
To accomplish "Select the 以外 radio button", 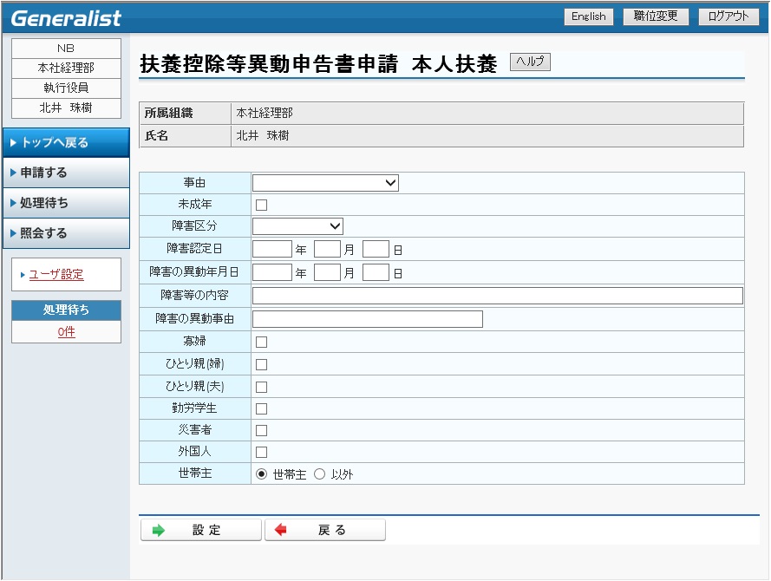I will point(320,474).
